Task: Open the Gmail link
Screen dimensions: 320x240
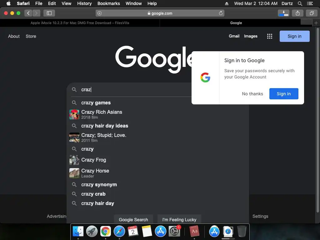Action: point(234,36)
